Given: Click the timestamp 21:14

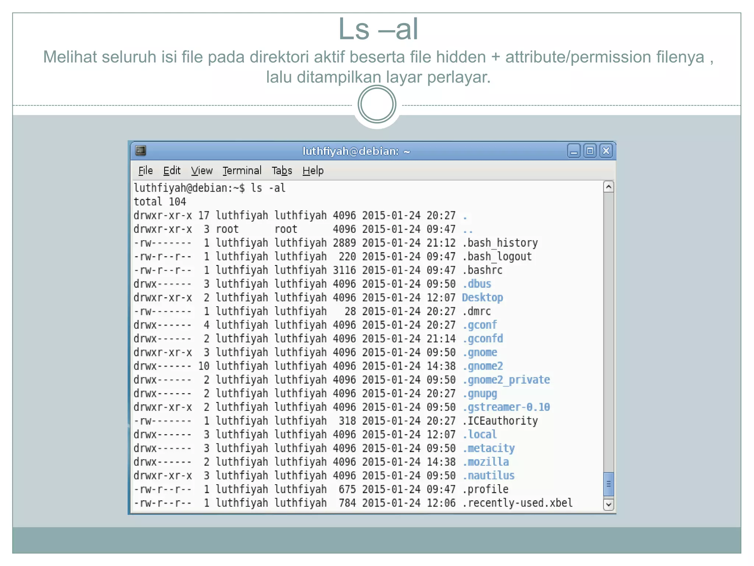Looking at the screenshot, I should [x=441, y=339].
